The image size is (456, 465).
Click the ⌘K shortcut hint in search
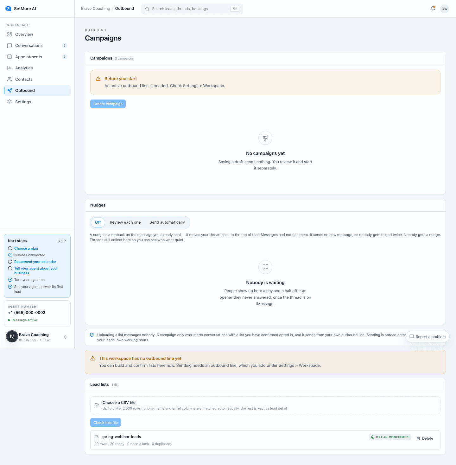pos(235,9)
